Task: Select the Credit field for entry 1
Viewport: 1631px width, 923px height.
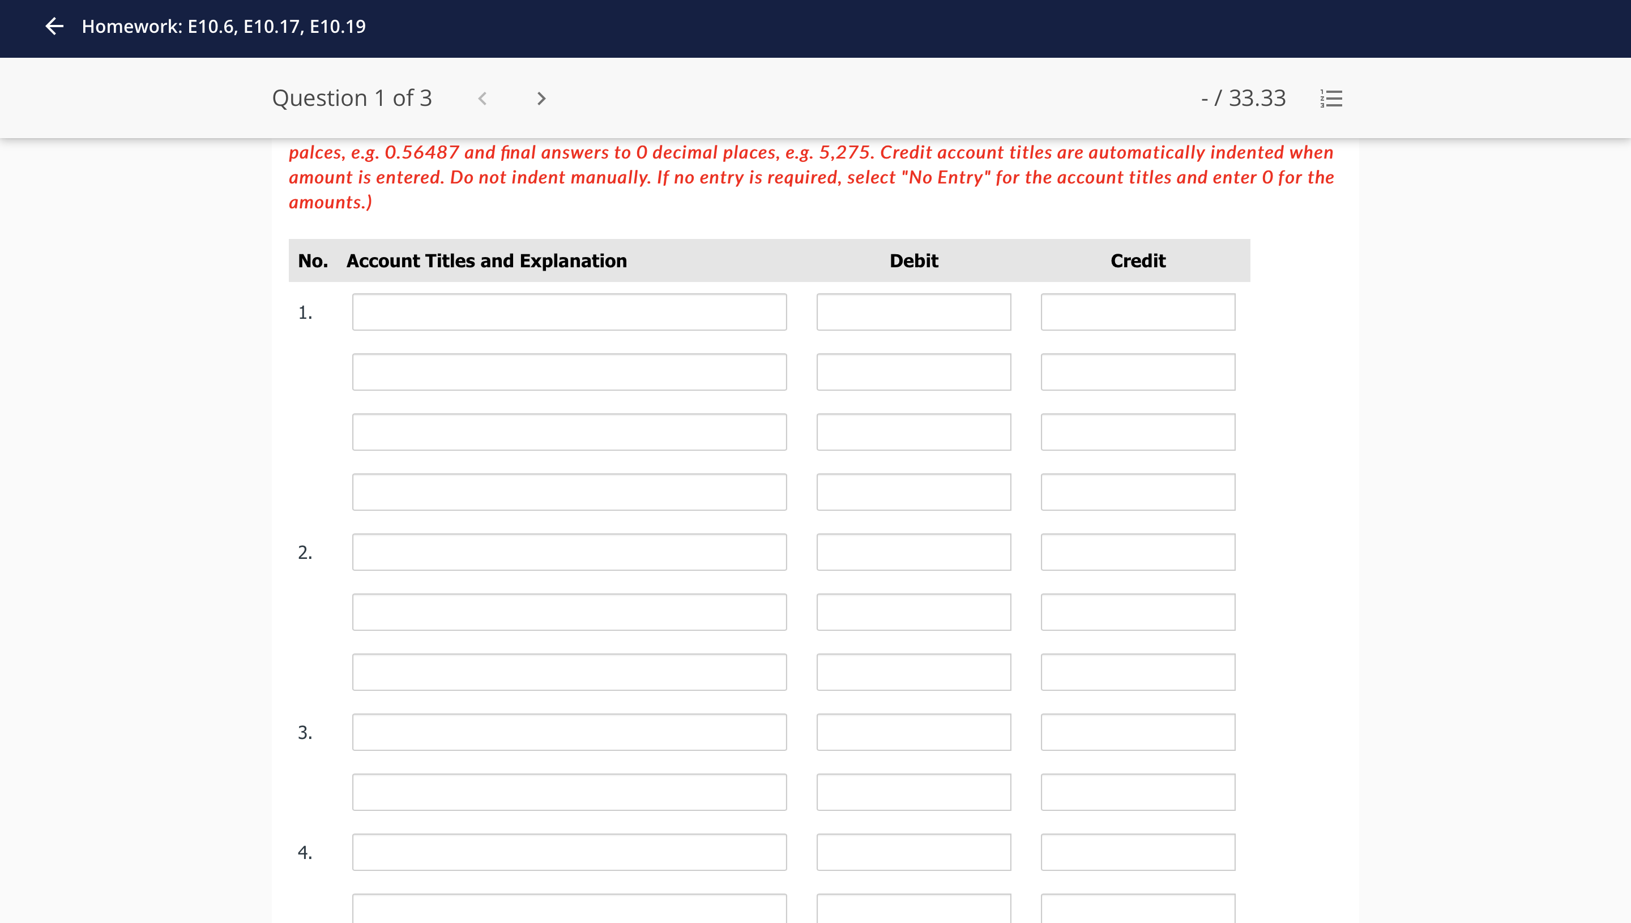Action: [x=1137, y=311]
